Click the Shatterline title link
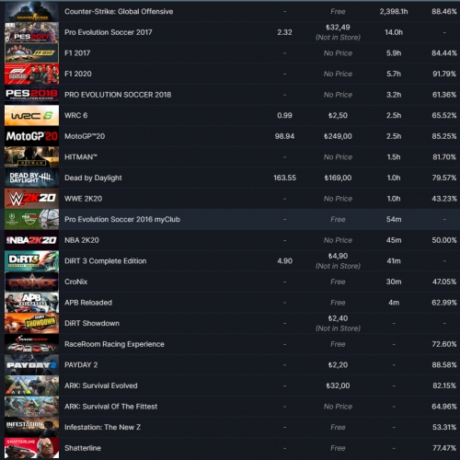 pyautogui.click(x=83, y=448)
